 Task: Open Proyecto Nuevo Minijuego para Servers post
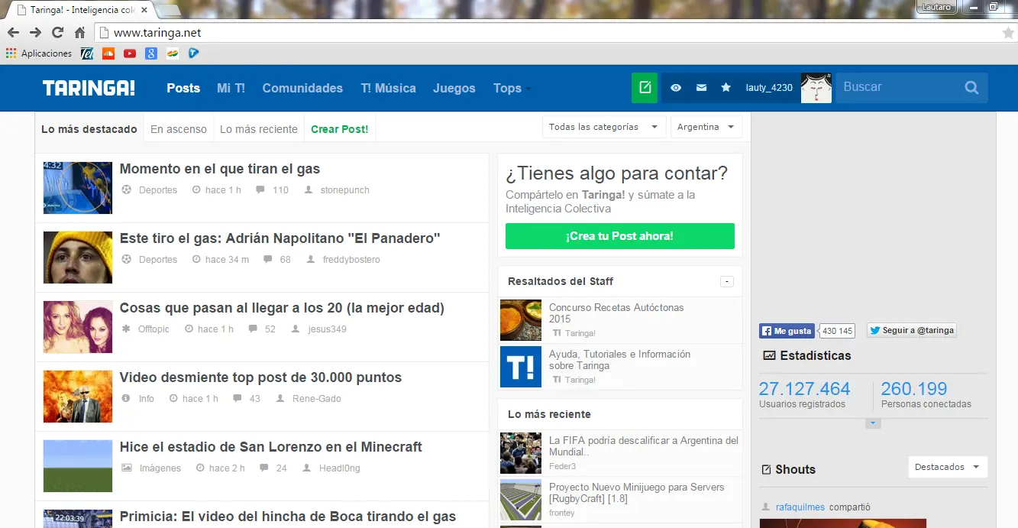(x=636, y=493)
